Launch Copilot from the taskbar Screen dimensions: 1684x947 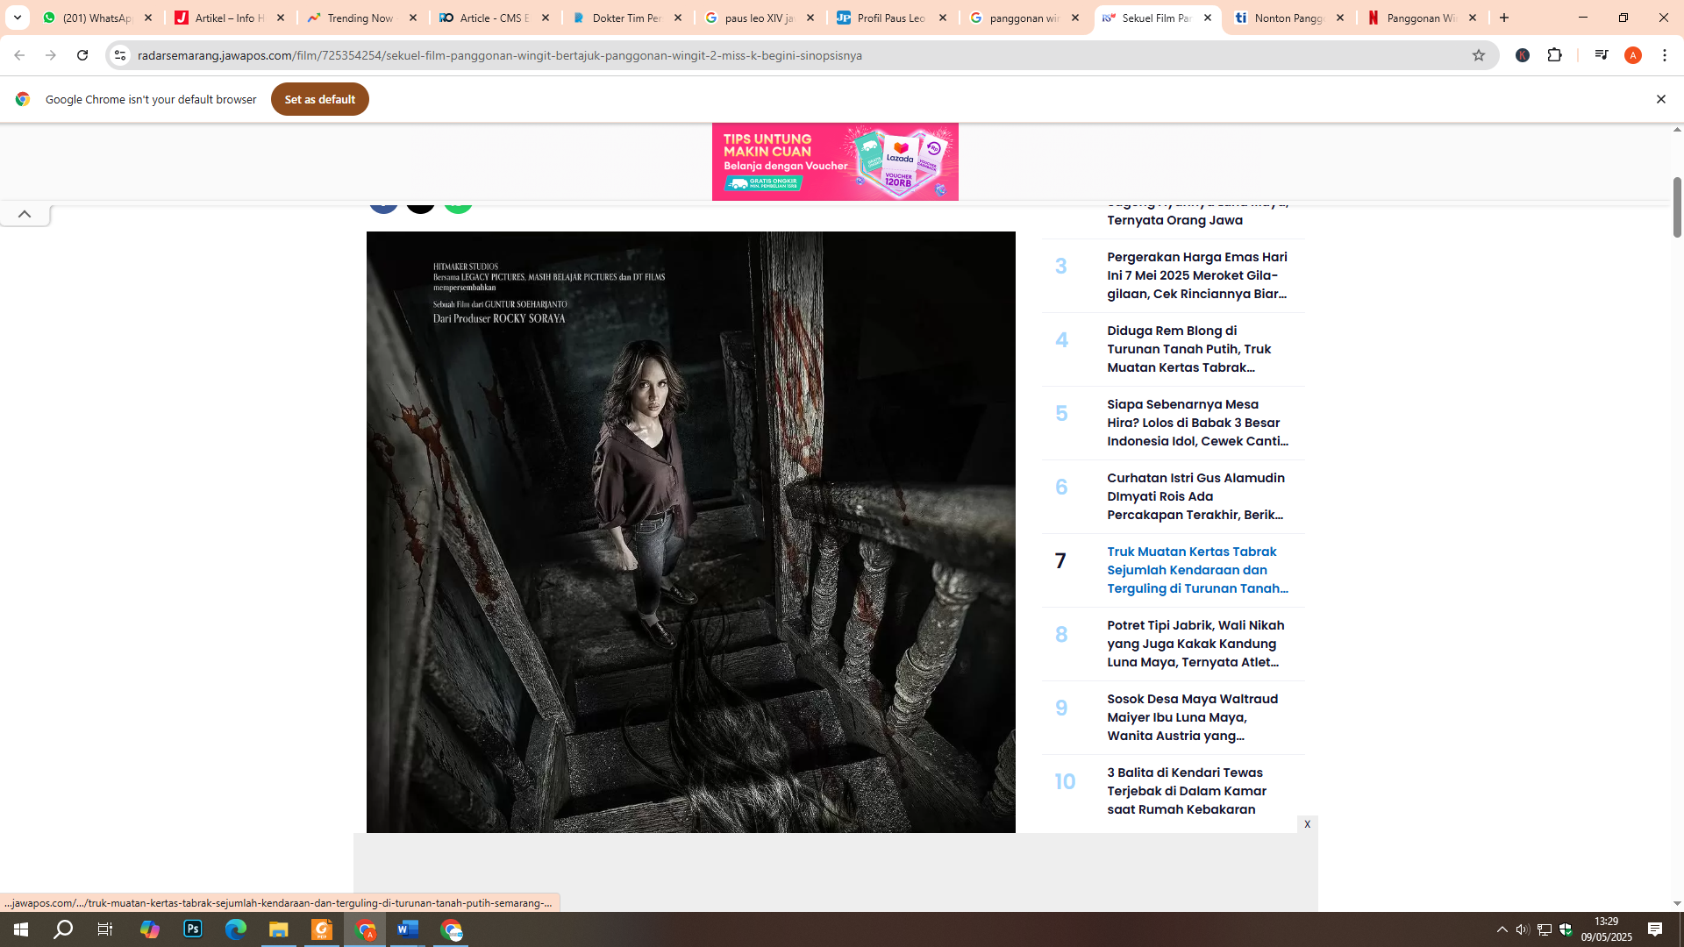click(150, 929)
